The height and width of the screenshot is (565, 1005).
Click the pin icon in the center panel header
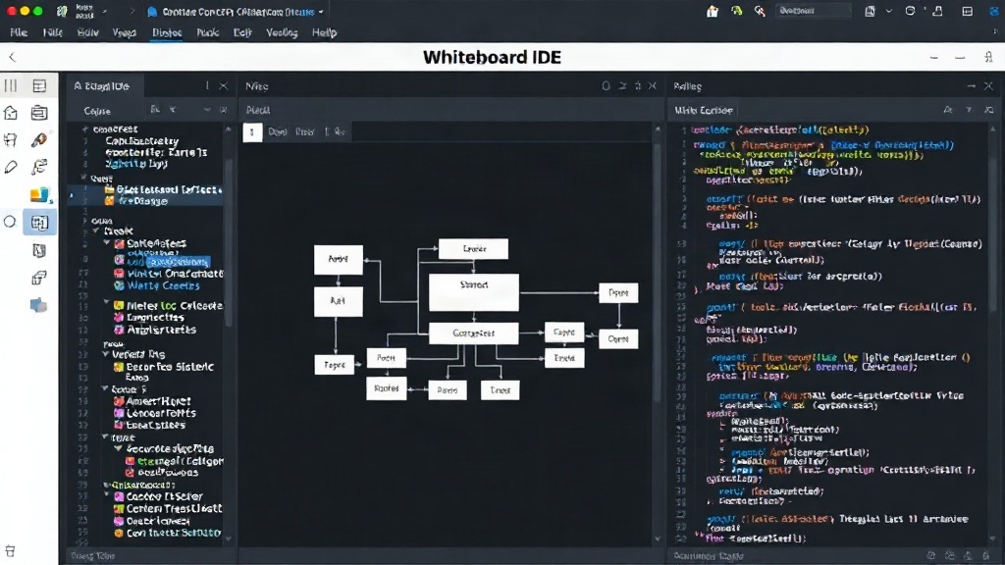pos(638,86)
